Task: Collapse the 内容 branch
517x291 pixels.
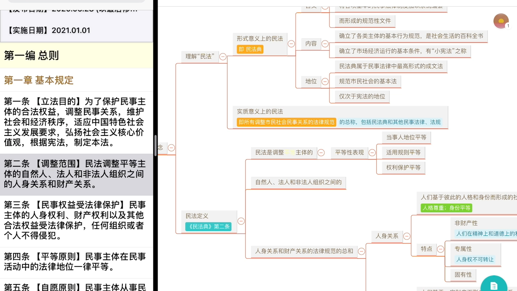Action: pos(325,43)
